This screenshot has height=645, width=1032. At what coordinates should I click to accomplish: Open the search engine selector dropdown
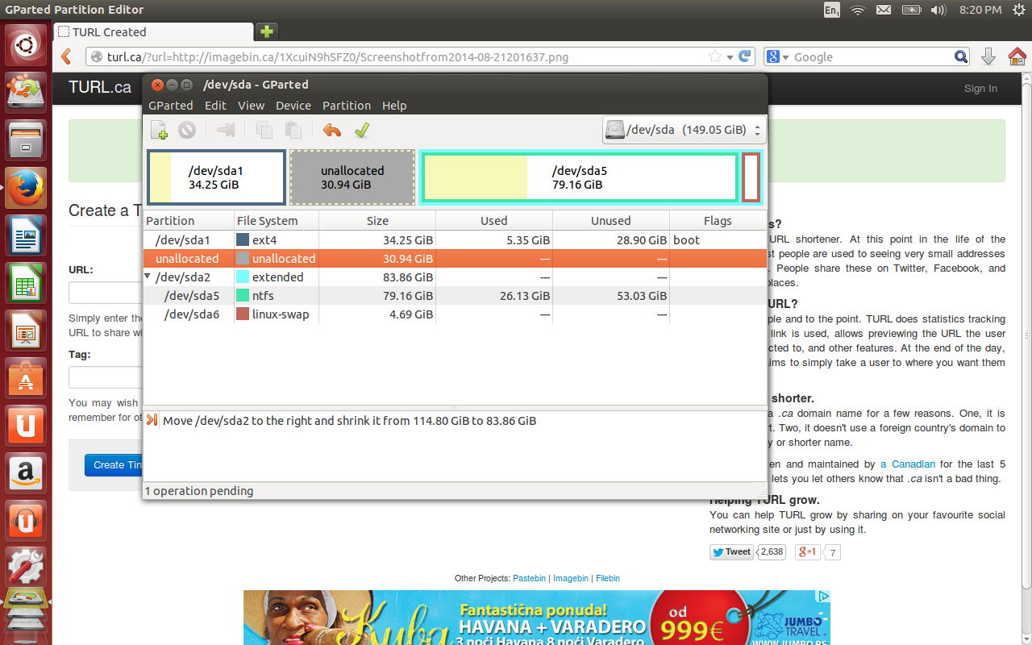coord(777,57)
